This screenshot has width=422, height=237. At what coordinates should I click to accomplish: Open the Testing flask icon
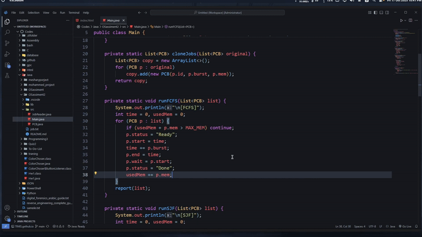point(7,76)
